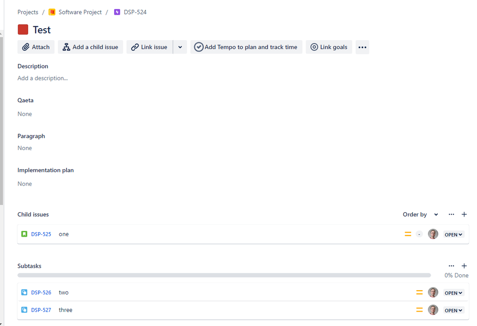Follow the DSP-526 subtask link
This screenshot has width=477, height=326.
[x=41, y=292]
